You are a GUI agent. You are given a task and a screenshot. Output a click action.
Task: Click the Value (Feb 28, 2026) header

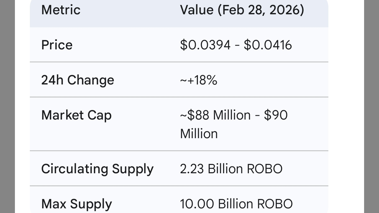(x=242, y=10)
